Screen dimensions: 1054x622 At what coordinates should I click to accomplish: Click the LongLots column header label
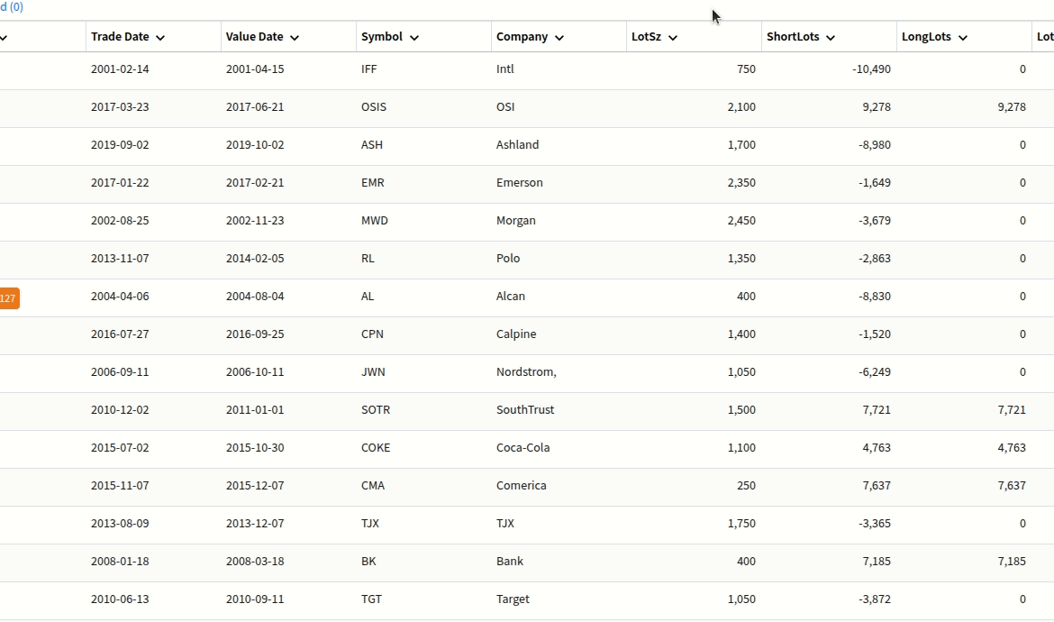pyautogui.click(x=926, y=36)
